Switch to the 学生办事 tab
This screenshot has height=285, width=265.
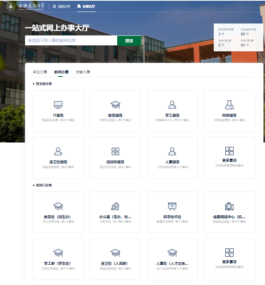click(40, 72)
